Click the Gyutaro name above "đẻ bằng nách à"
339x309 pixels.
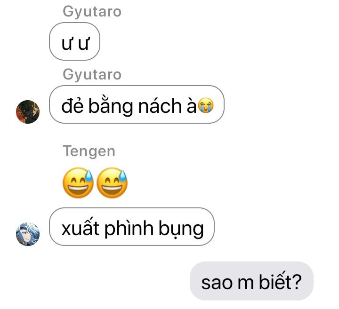point(92,74)
